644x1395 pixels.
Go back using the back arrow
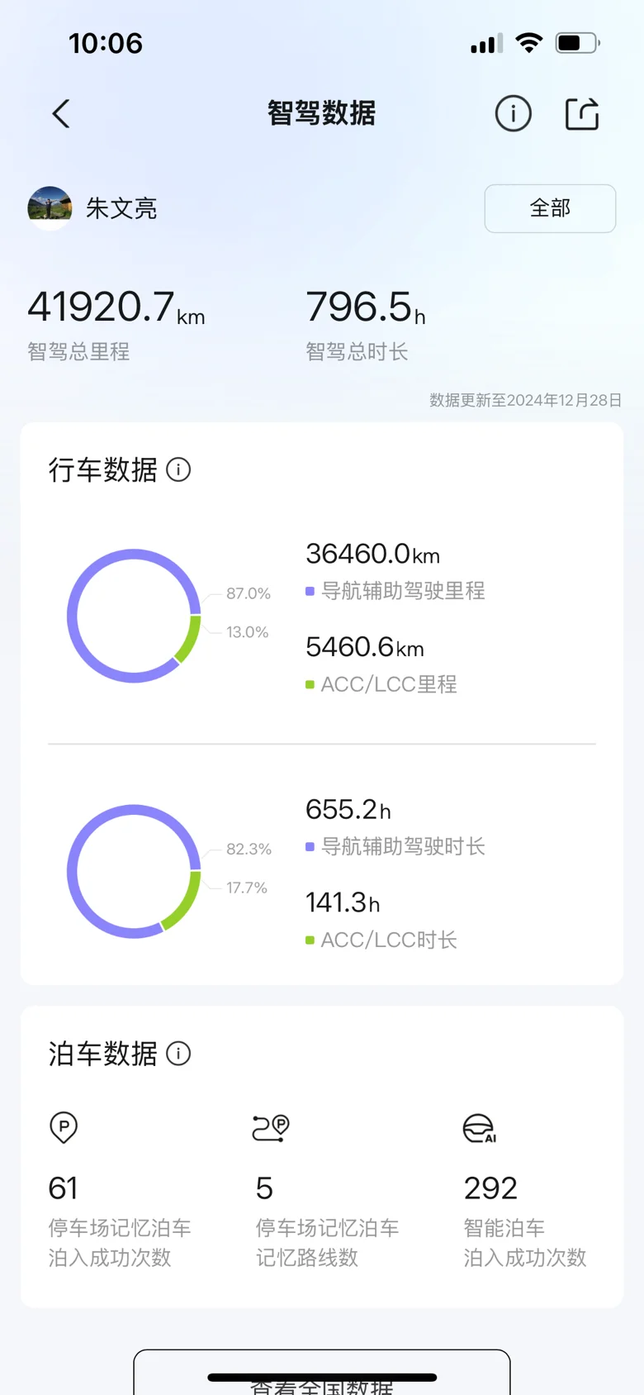(61, 114)
